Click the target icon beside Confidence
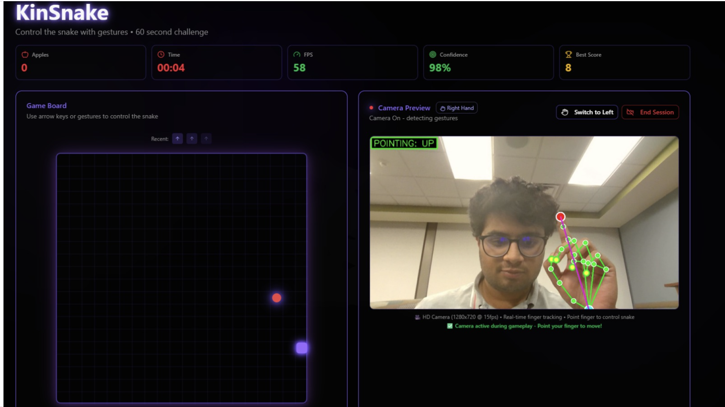725x407 pixels. [x=433, y=54]
